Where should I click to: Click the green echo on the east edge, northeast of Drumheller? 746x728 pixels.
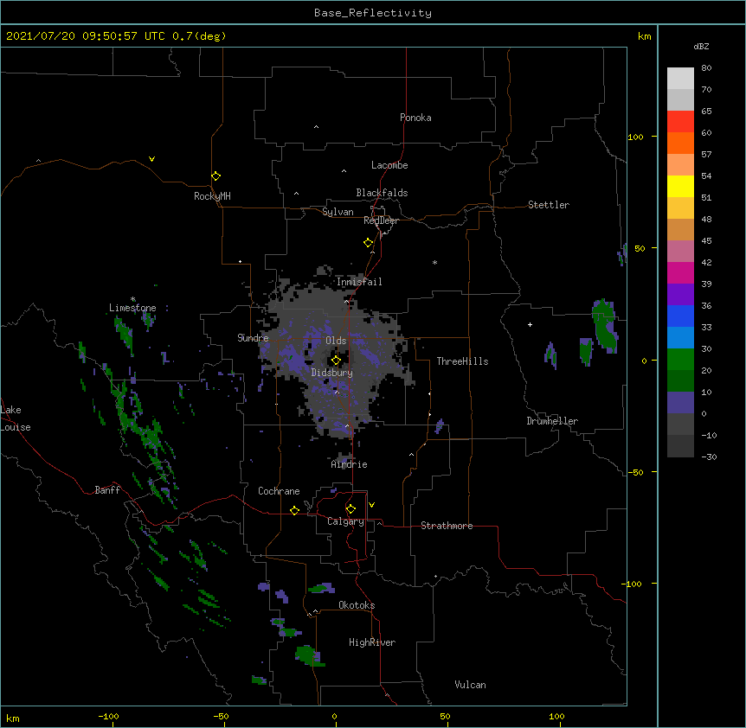pyautogui.click(x=605, y=326)
